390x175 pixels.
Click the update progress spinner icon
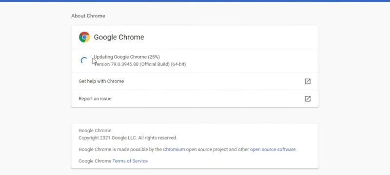[84, 60]
